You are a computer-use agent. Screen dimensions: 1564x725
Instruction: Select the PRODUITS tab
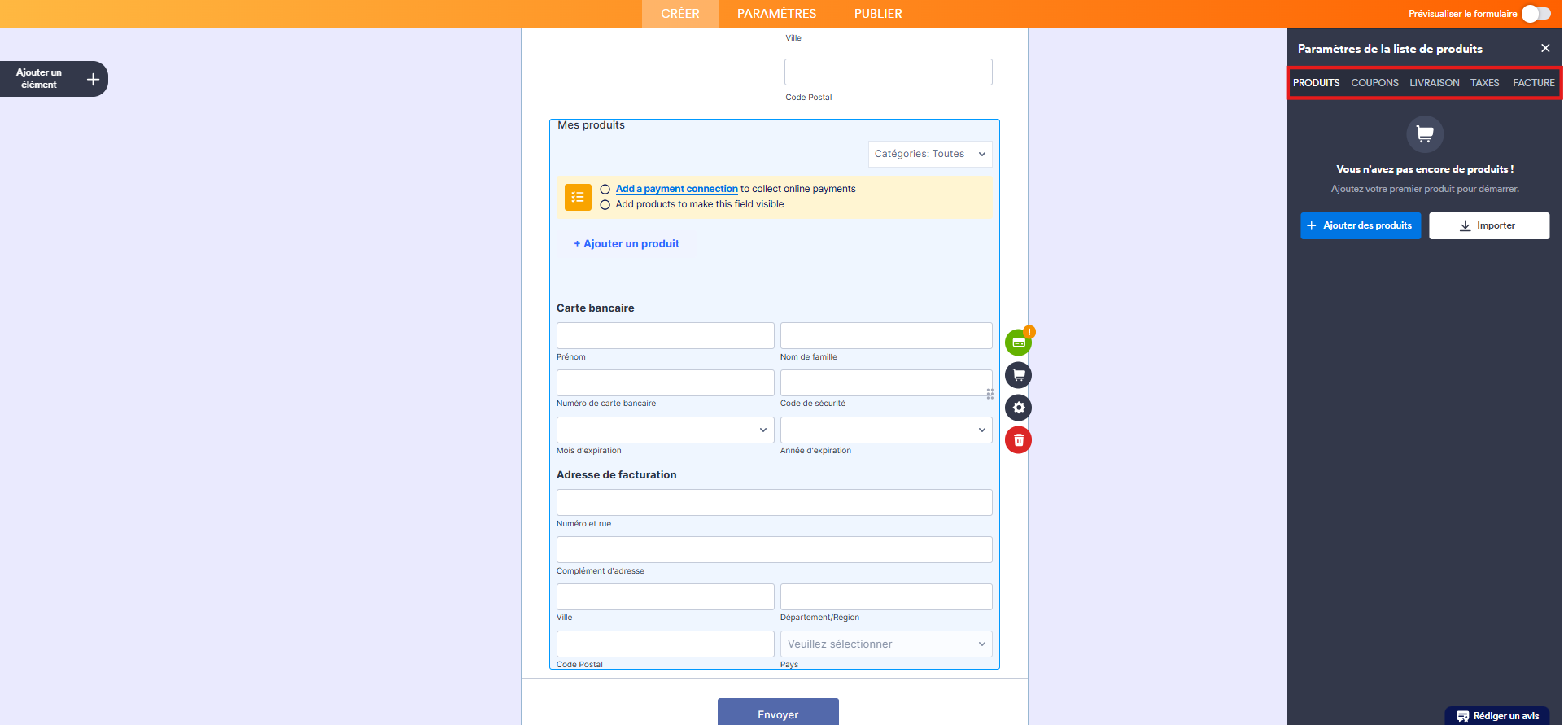pyautogui.click(x=1316, y=83)
